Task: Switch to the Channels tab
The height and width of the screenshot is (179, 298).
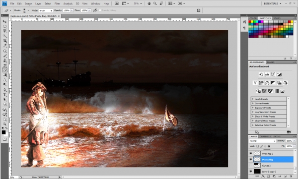Action: click(265, 136)
